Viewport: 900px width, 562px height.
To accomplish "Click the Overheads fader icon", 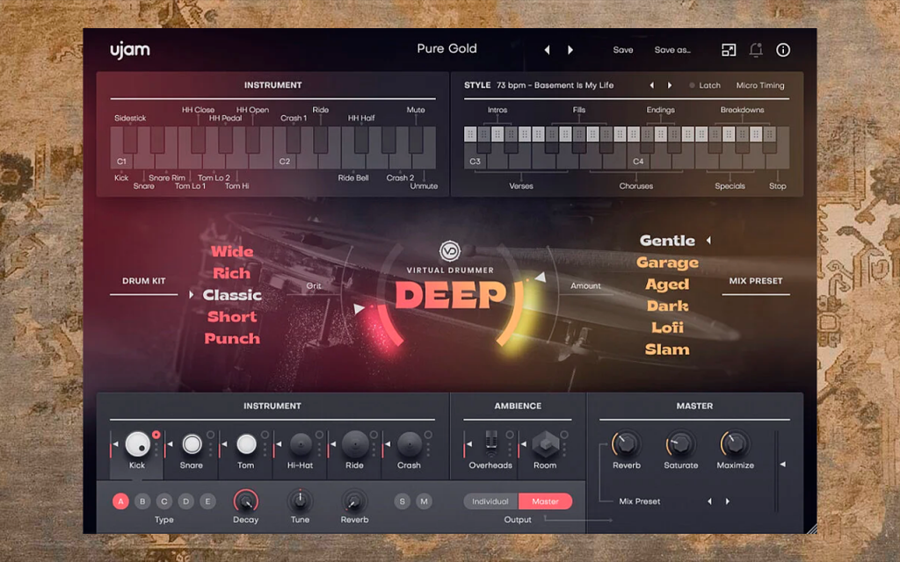I will pyautogui.click(x=490, y=443).
